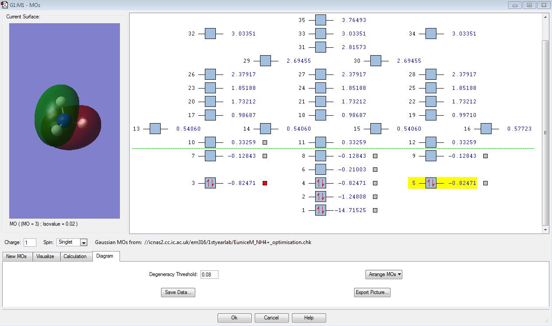Pick orbital box for MO 34
552x326 pixels.
pos(431,33)
